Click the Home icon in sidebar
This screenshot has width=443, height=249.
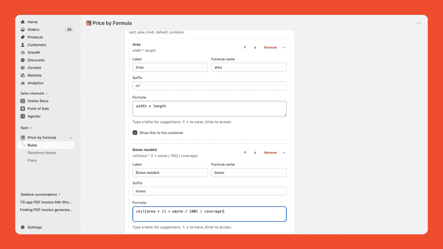coord(22,22)
